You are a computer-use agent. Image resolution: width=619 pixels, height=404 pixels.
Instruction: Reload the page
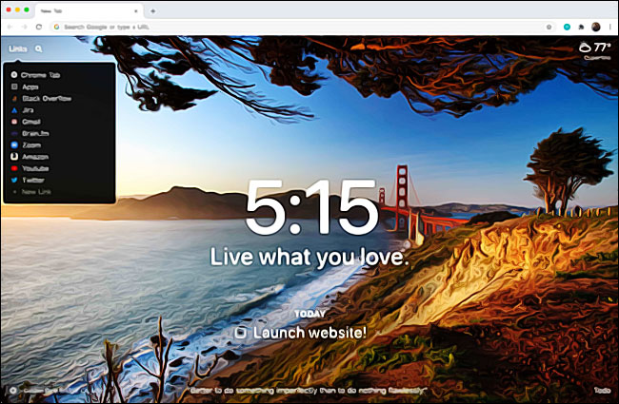(x=39, y=27)
